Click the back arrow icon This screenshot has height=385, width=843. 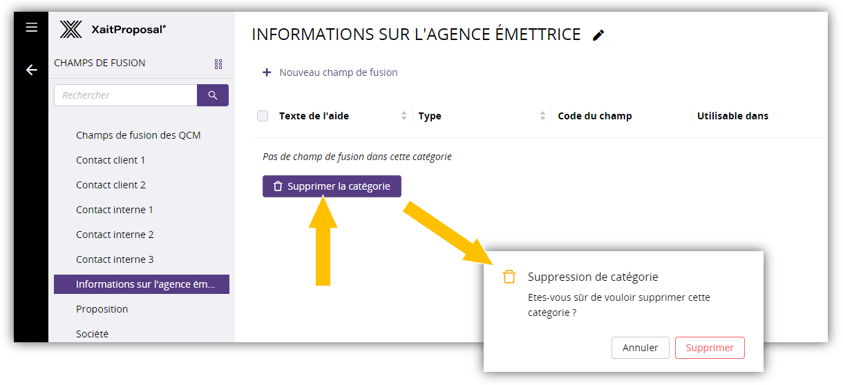(31, 70)
